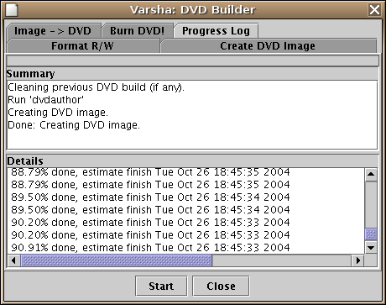386x305 pixels.
Task: Open the Burn DVD! tab
Action: point(138,31)
